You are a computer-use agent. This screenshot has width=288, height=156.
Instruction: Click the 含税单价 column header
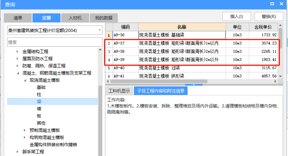263,27
